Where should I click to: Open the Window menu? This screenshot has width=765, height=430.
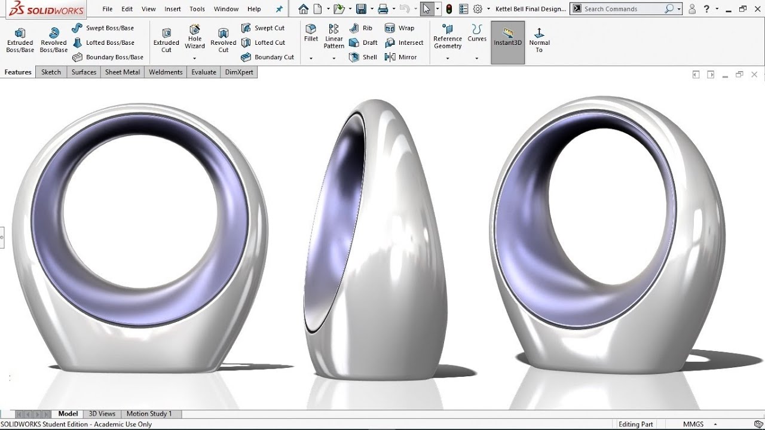(x=226, y=9)
